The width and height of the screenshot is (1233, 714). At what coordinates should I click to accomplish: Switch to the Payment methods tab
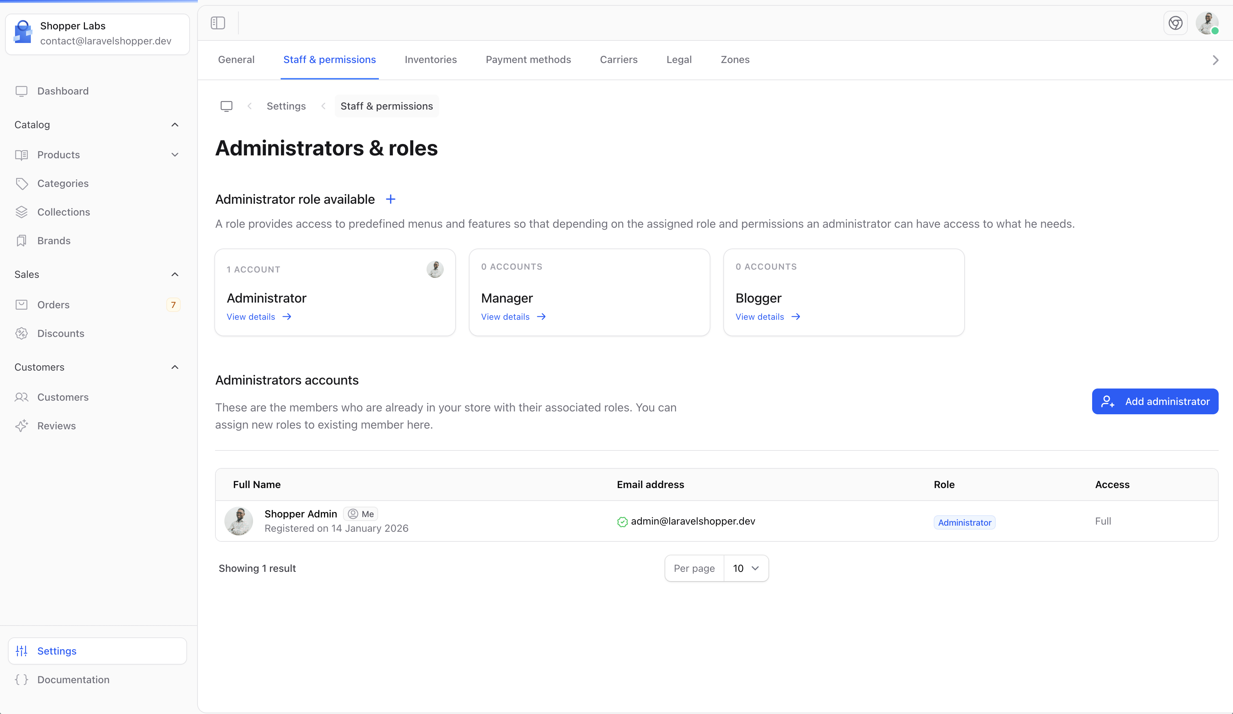(x=528, y=60)
